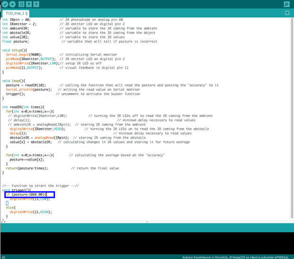Open a sketch with the Open icon
Screen dimensions: 294x259
tap(29, 4)
